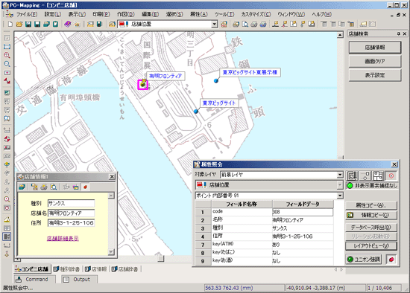The height and width of the screenshot is (293, 410).
Task: Click the highlighted panel icon in left toolbar
Action: click(7, 236)
